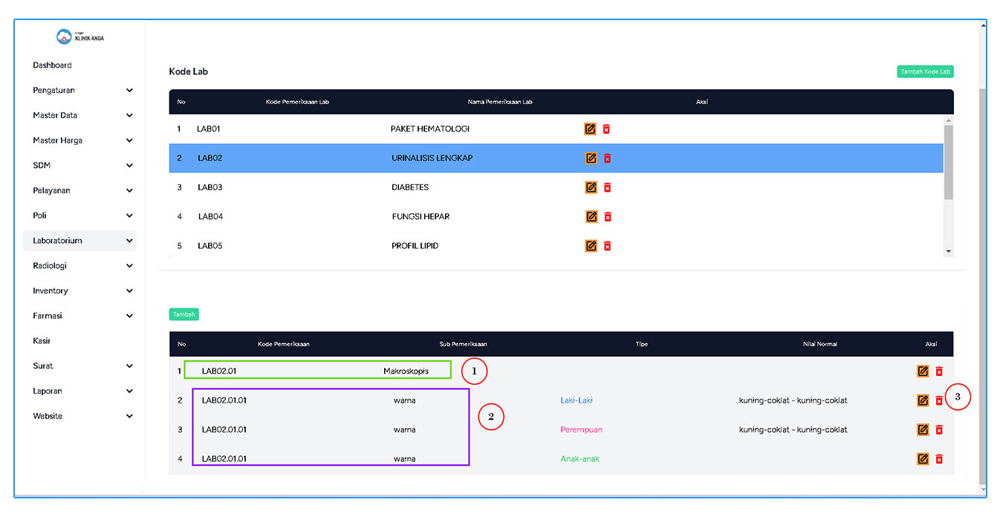Expand the Master Data chevron
1003x517 pixels.
coord(129,116)
